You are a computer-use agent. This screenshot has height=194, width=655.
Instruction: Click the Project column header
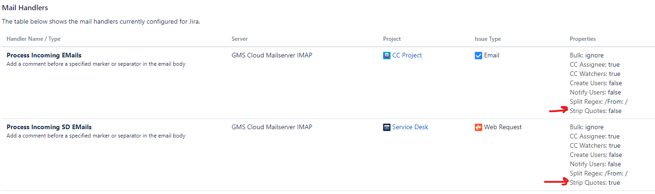click(x=392, y=39)
